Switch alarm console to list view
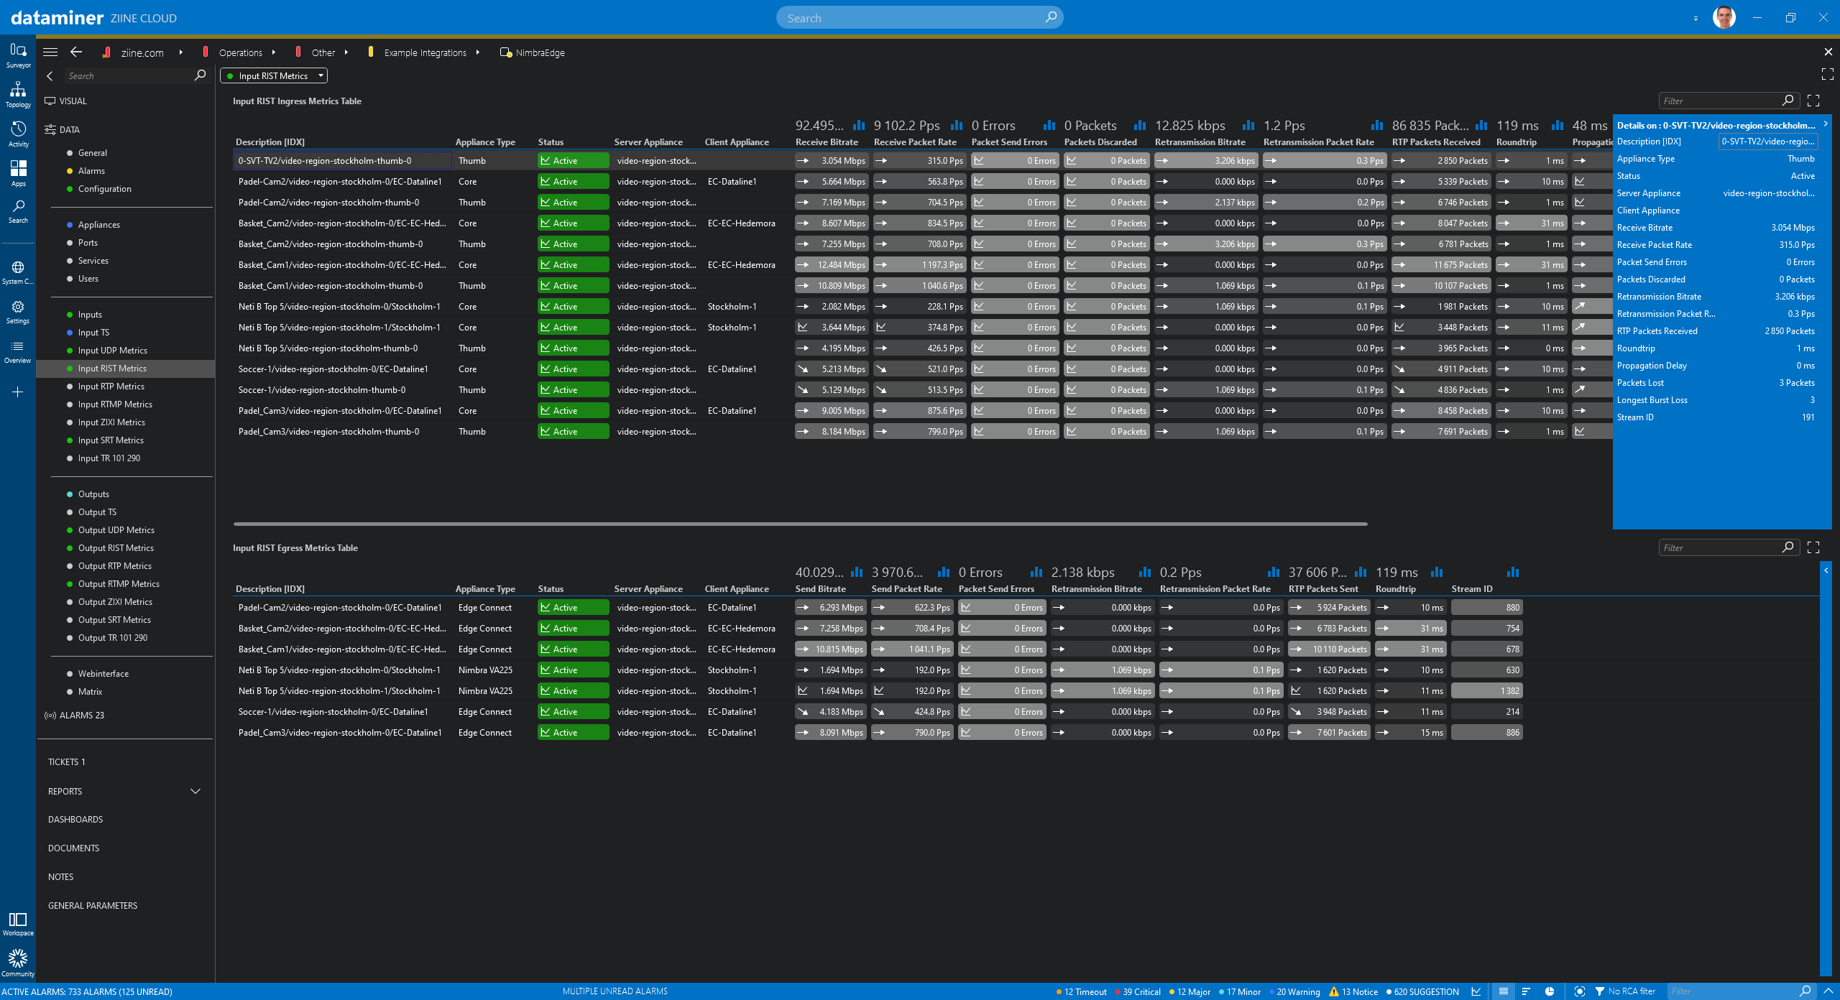Screen dimensions: 1840x1000 point(1503,991)
